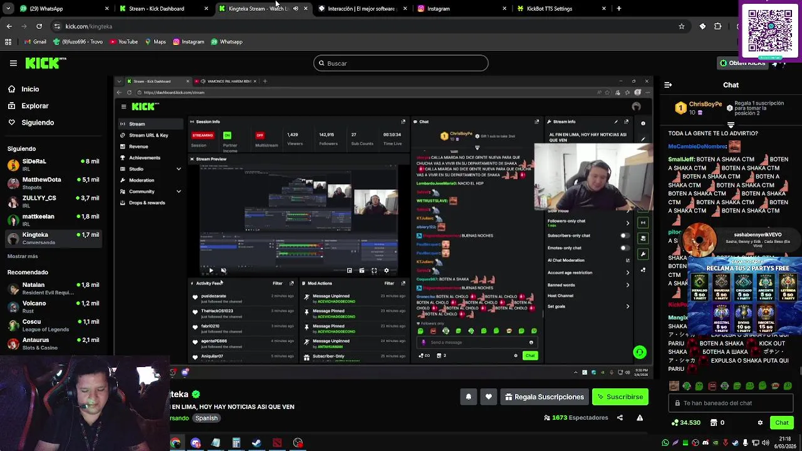The image size is (802, 451).
Task: Click the chat message input field
Action: pos(731,403)
